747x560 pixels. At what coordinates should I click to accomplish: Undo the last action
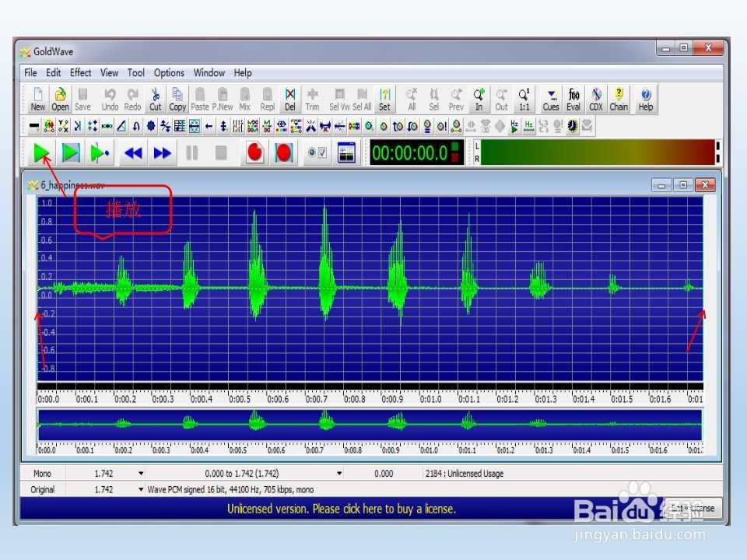point(110,100)
